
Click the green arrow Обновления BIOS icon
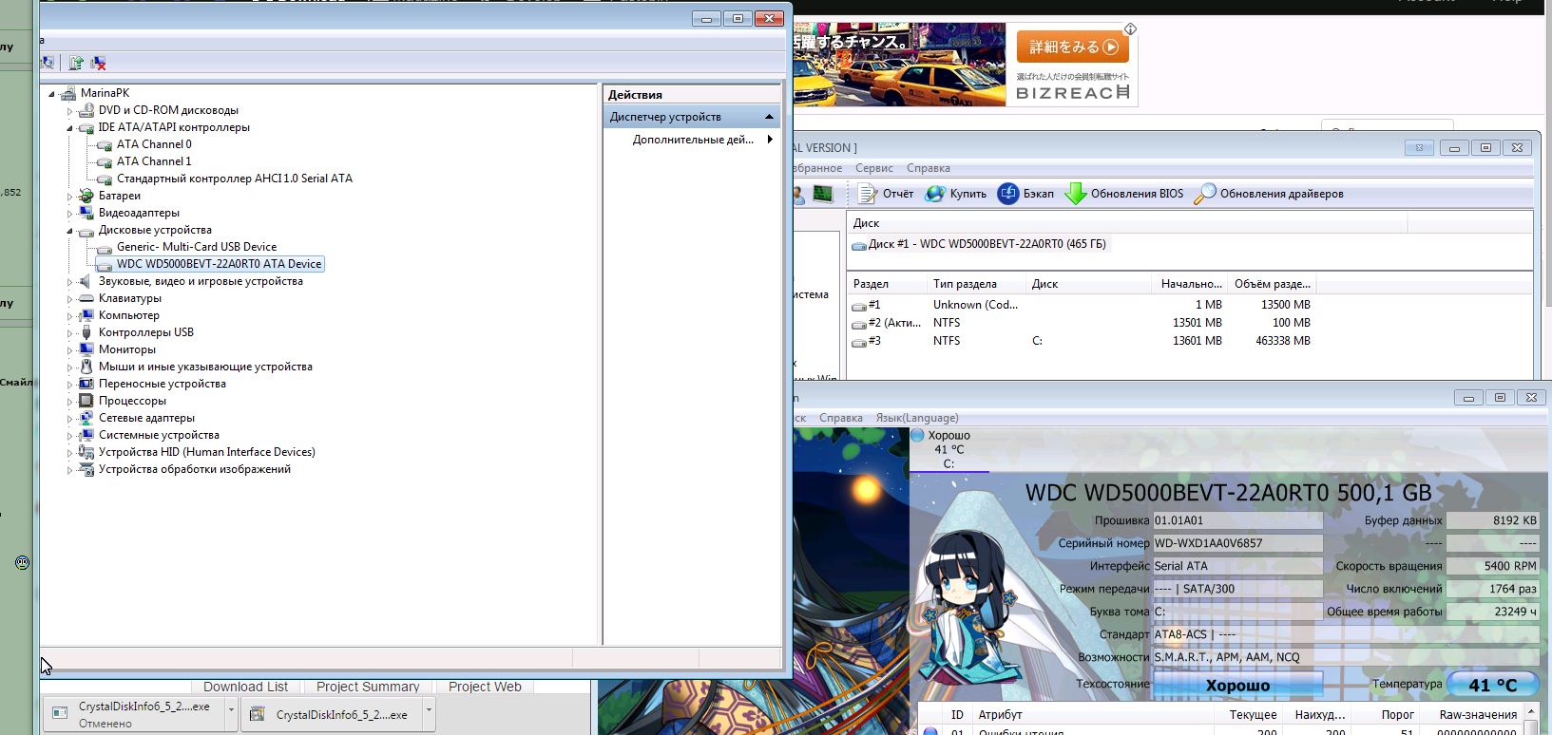pyautogui.click(x=1075, y=194)
